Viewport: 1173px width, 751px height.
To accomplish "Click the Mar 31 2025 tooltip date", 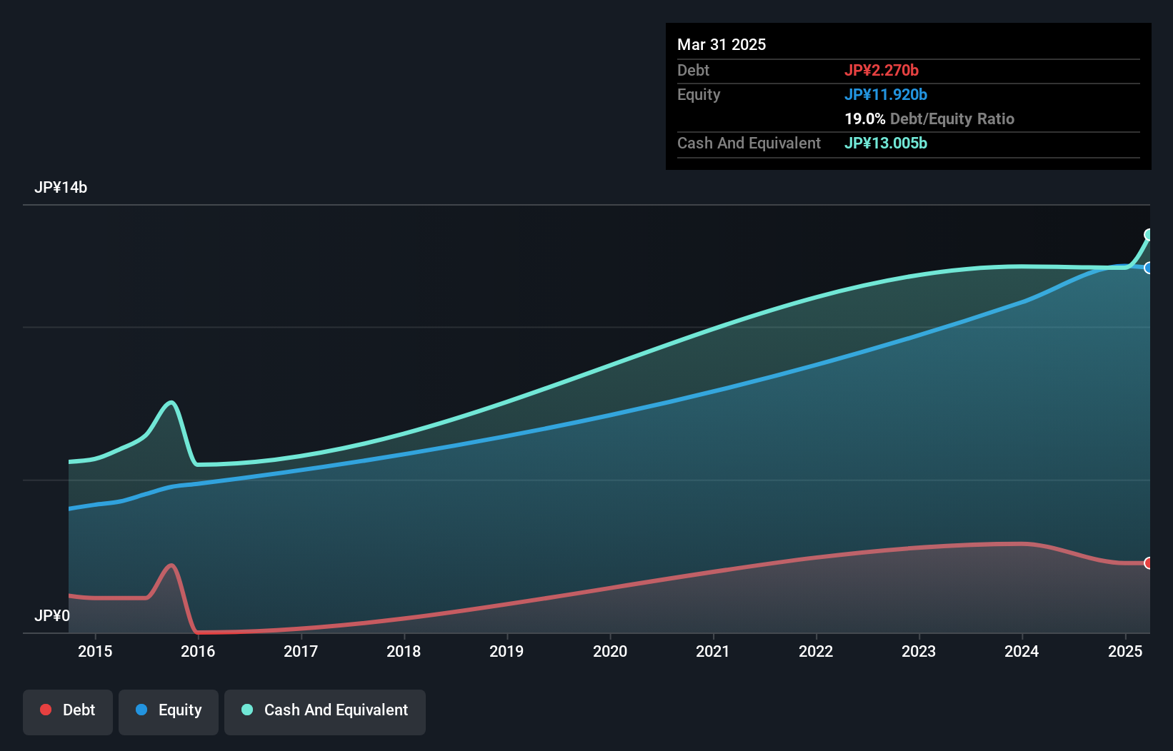I will point(722,44).
